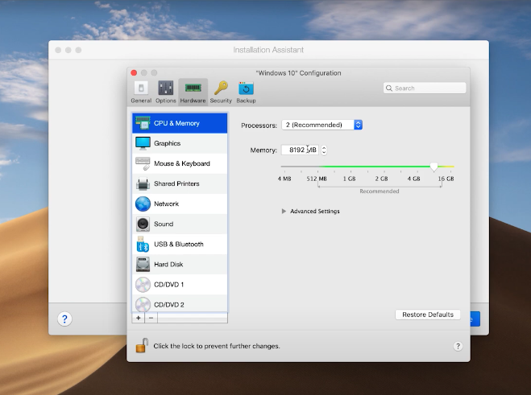
Task: Select Shared Printers in sidebar
Action: [180, 183]
